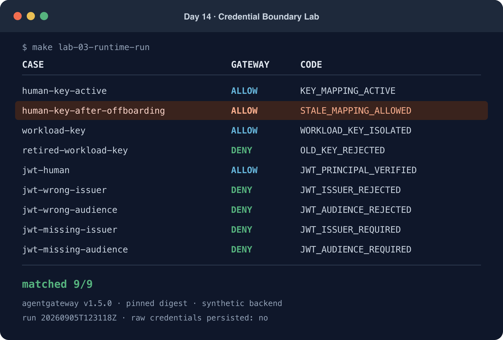This screenshot has height=340, width=503.
Task: Select the retired-workload-key case name
Action: [x=75, y=150]
